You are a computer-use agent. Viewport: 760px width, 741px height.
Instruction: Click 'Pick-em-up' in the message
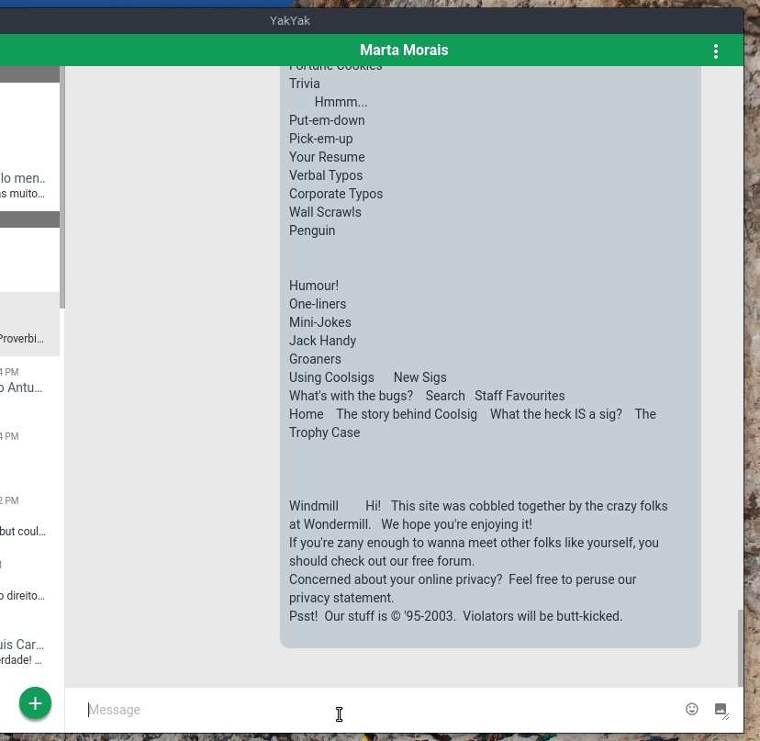tap(321, 139)
